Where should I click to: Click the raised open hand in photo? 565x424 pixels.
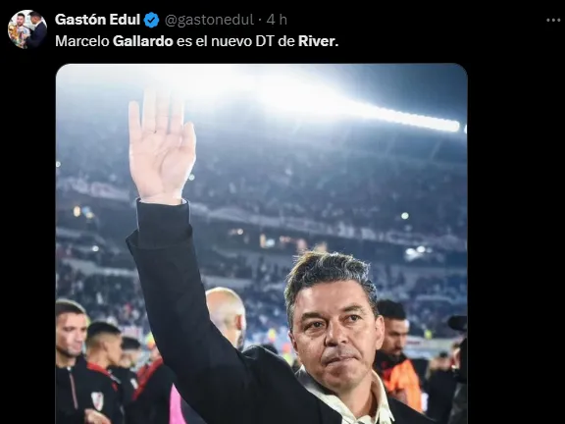point(162,147)
